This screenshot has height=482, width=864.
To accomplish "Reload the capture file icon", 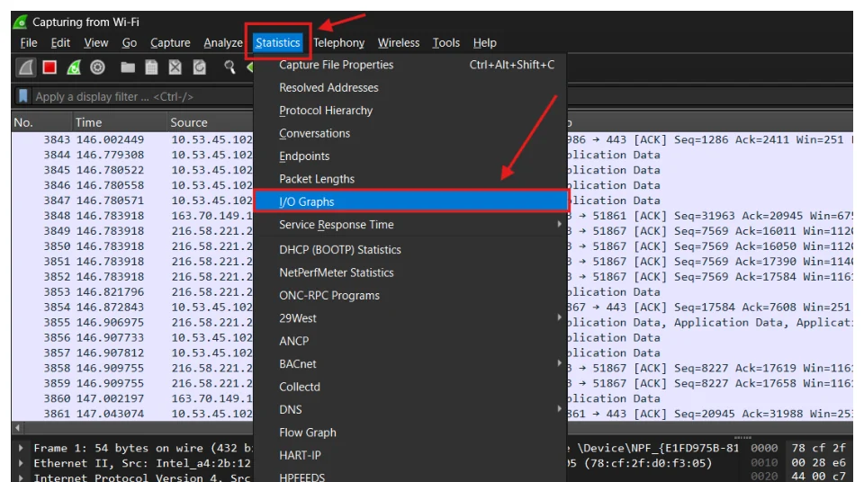I will [x=200, y=67].
